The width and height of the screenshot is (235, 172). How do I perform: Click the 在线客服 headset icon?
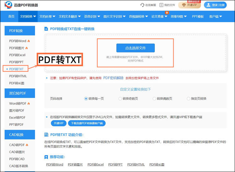(142, 5)
